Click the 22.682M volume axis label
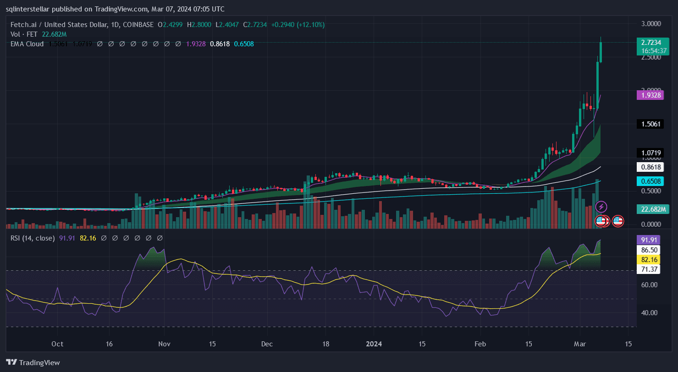The image size is (678, 372). (x=650, y=209)
